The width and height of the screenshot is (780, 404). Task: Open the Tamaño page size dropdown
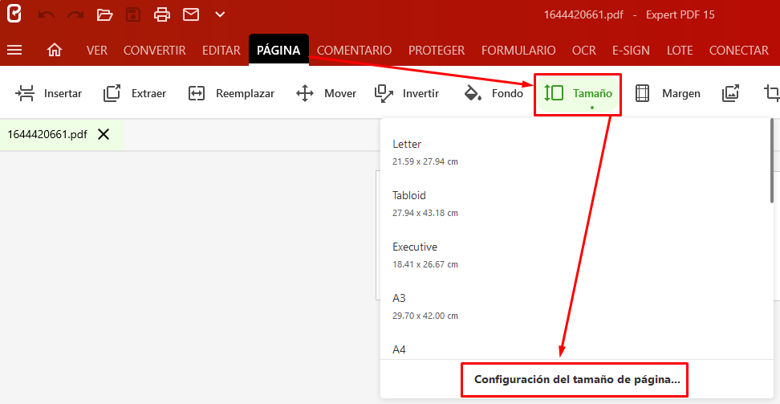[578, 95]
